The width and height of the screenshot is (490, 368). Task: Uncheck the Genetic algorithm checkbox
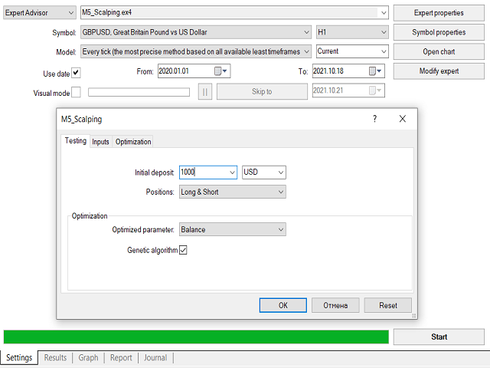183,250
